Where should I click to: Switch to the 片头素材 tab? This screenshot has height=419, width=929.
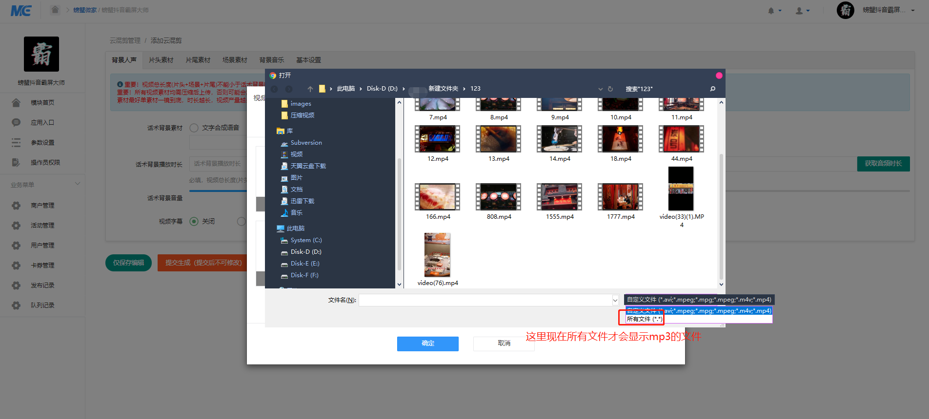[x=161, y=60]
